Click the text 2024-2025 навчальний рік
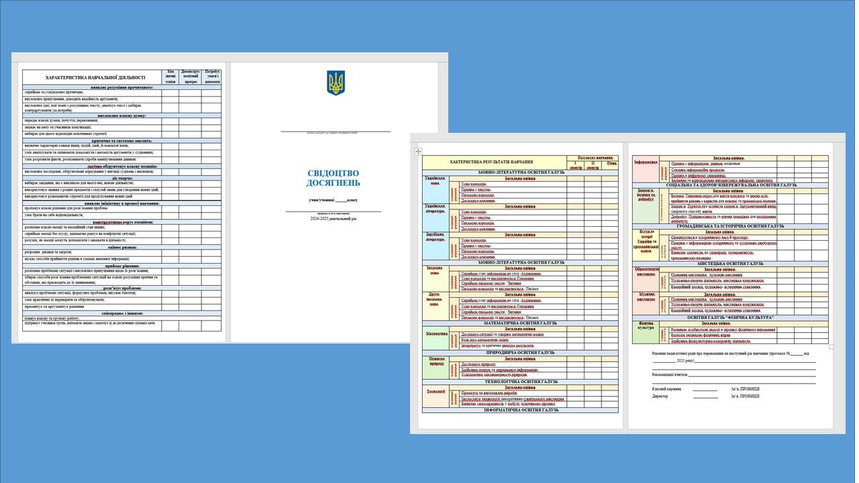This screenshot has height=483, width=859. point(334,219)
